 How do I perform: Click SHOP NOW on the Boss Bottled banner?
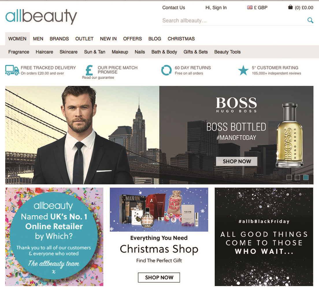click(x=237, y=161)
